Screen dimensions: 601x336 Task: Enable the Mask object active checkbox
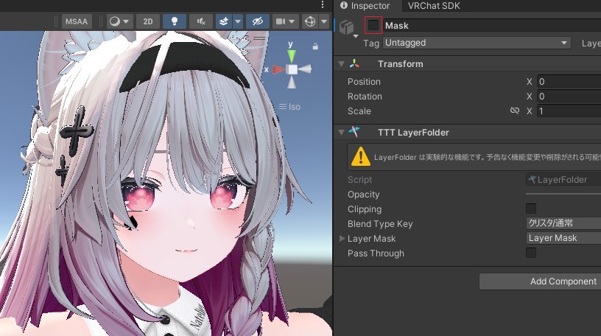(373, 25)
